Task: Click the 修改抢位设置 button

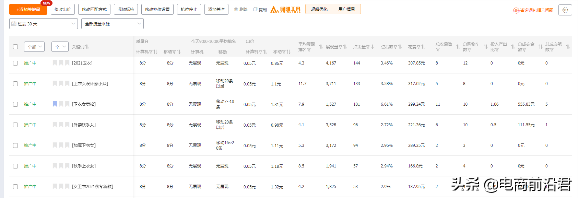Action: (x=157, y=10)
